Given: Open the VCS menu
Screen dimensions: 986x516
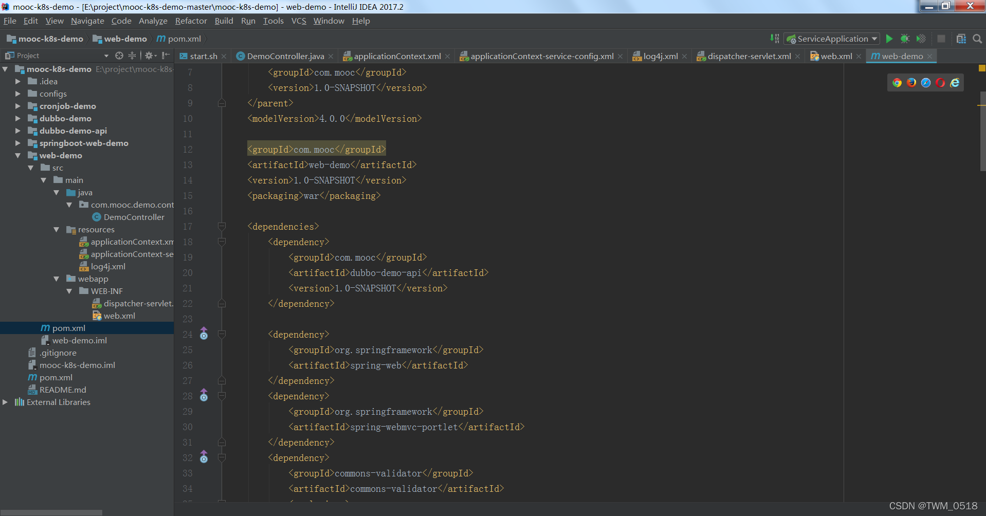Looking at the screenshot, I should (299, 21).
